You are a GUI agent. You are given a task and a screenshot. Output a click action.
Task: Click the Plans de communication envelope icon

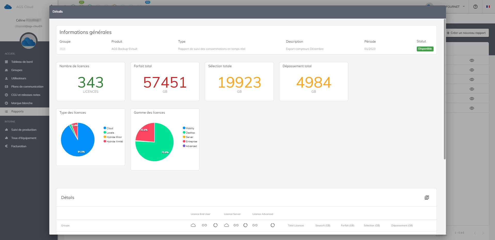pos(6,87)
